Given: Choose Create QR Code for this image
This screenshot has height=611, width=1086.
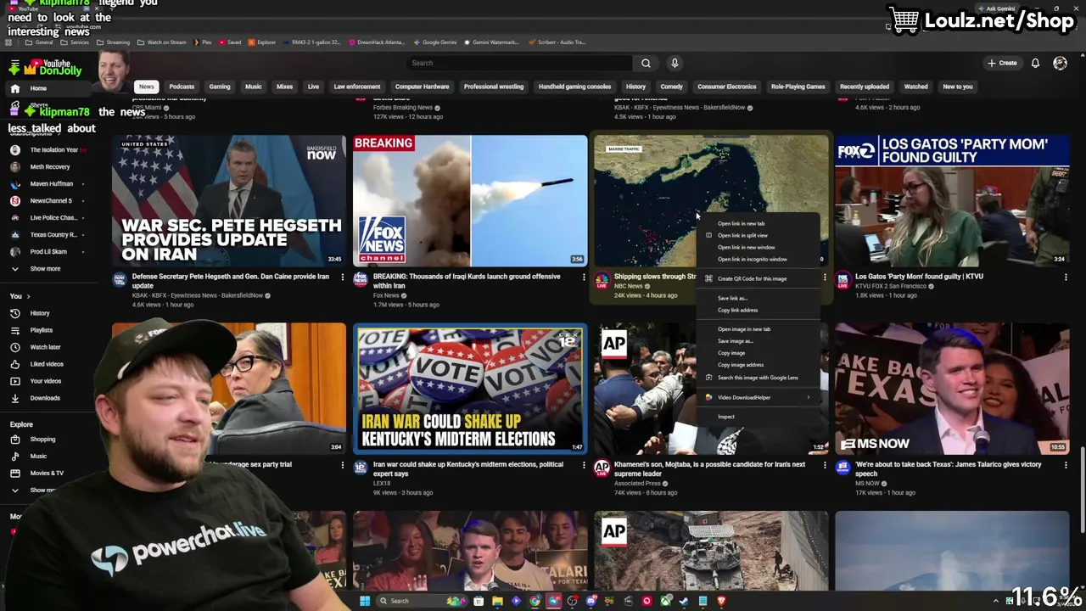Looking at the screenshot, I should (758, 279).
